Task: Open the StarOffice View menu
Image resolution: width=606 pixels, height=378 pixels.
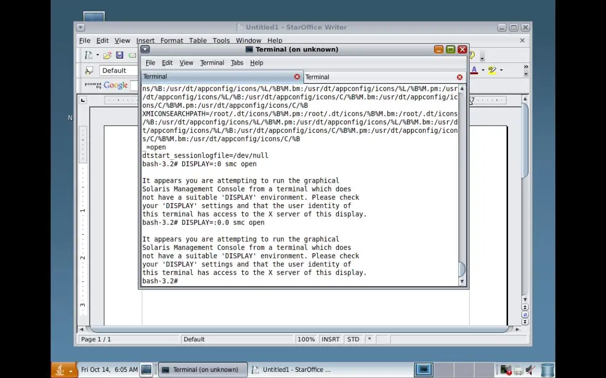Action: point(122,41)
